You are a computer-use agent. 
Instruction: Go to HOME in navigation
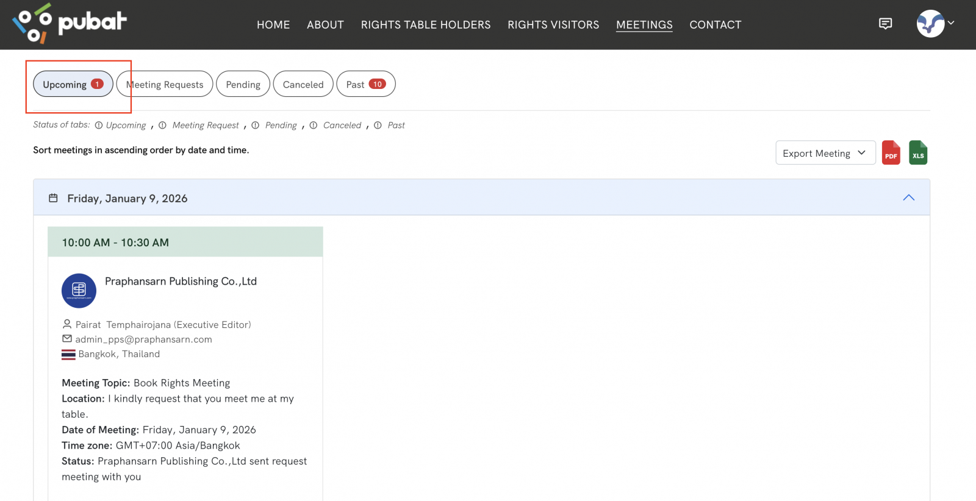point(273,25)
